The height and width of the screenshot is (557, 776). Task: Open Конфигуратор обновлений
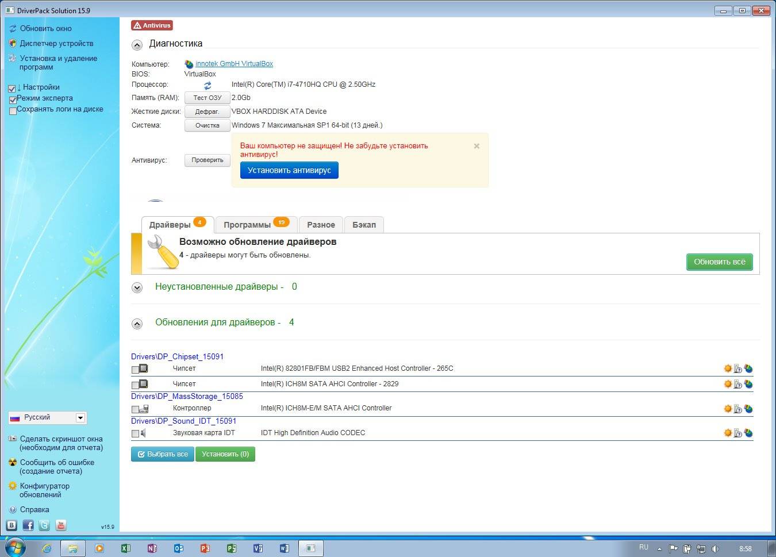click(x=44, y=490)
